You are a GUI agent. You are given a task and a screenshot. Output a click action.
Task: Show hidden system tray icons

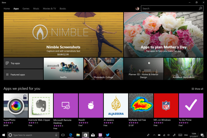154,135
